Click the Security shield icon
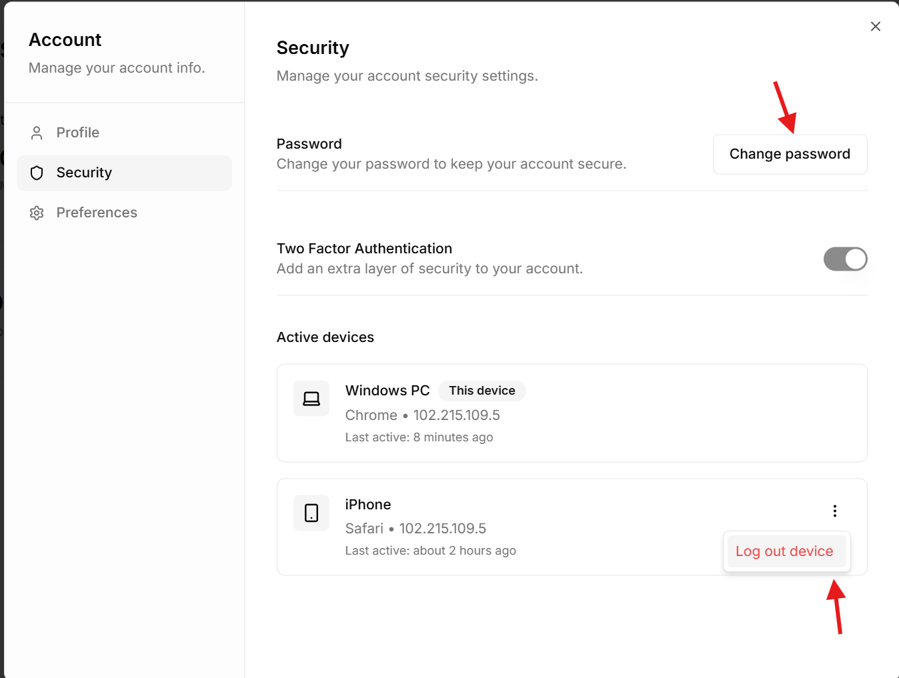 click(37, 173)
